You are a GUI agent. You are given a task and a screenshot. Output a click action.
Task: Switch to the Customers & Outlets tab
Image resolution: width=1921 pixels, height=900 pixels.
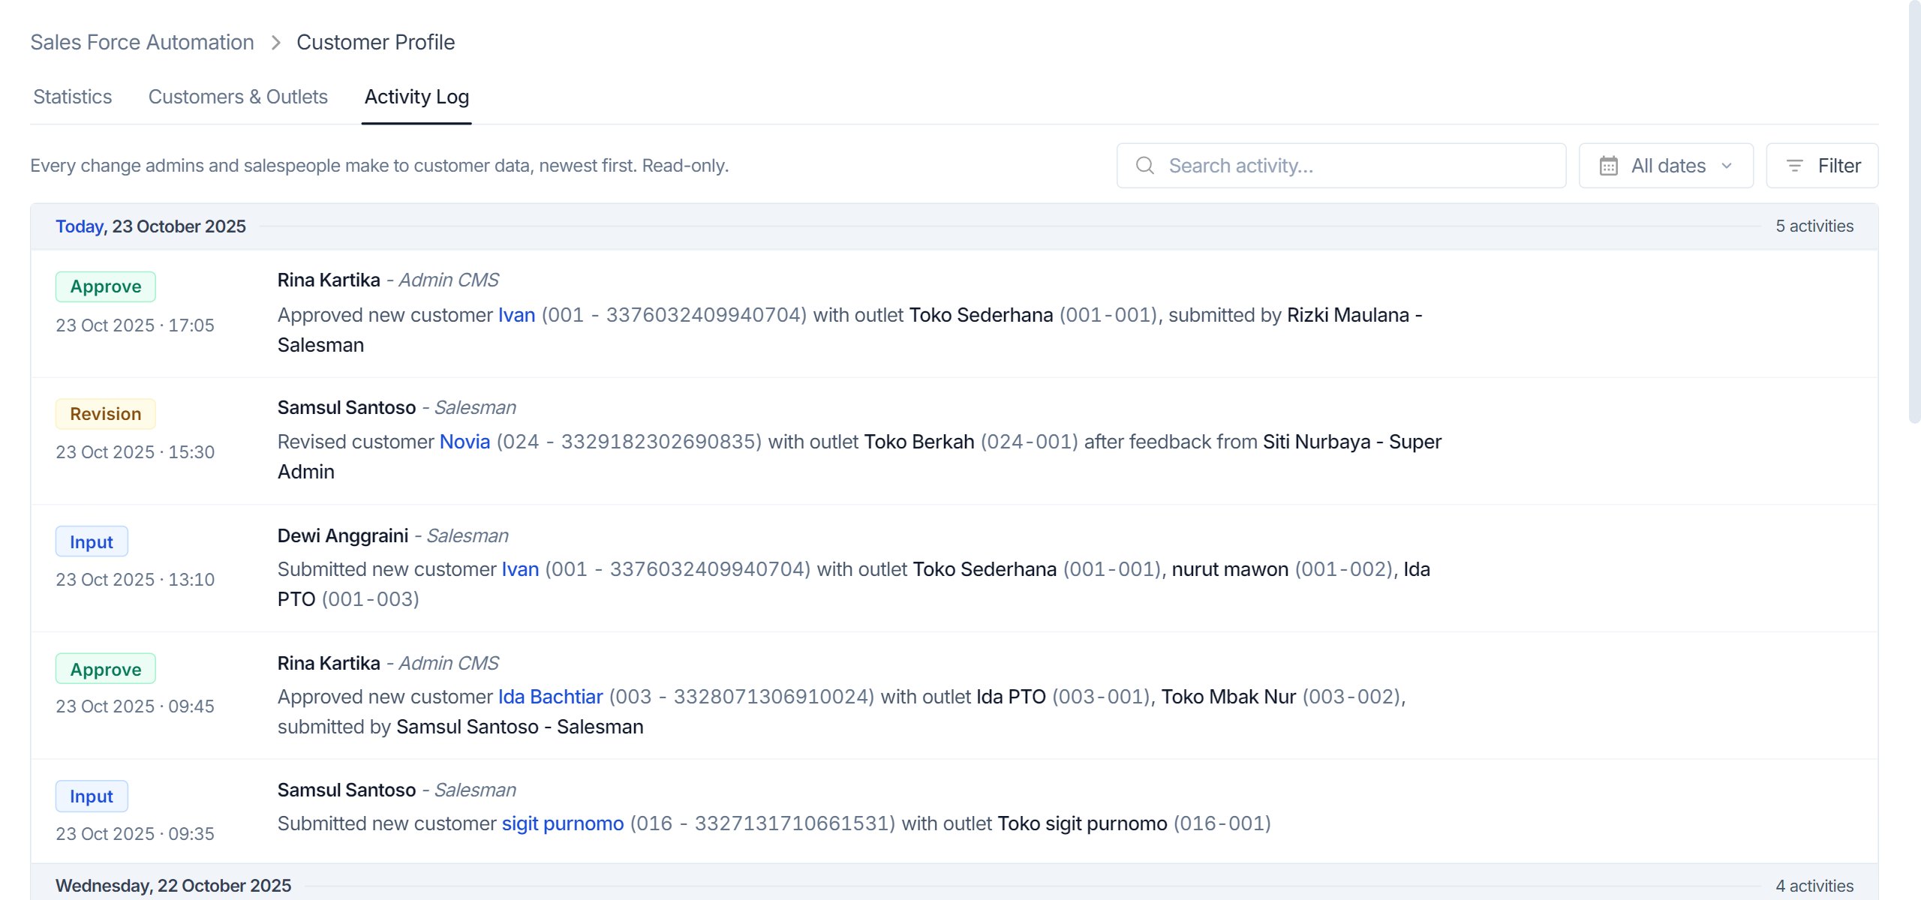click(x=238, y=97)
